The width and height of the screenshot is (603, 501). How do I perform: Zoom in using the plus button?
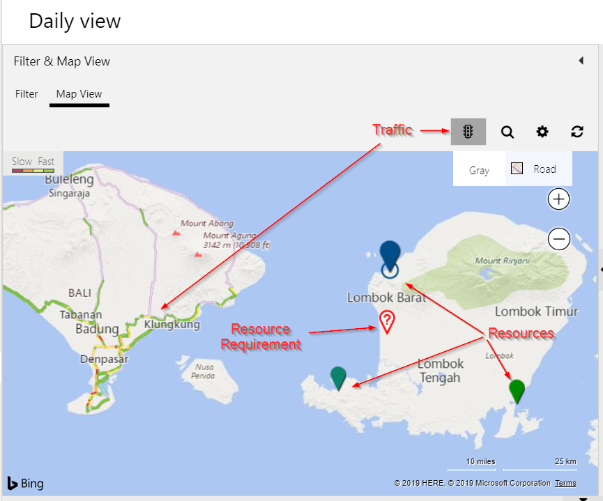point(558,199)
